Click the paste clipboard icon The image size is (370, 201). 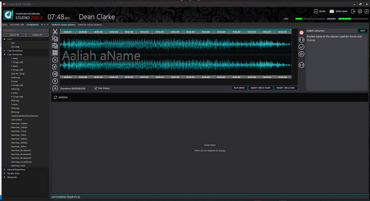(x=55, y=45)
